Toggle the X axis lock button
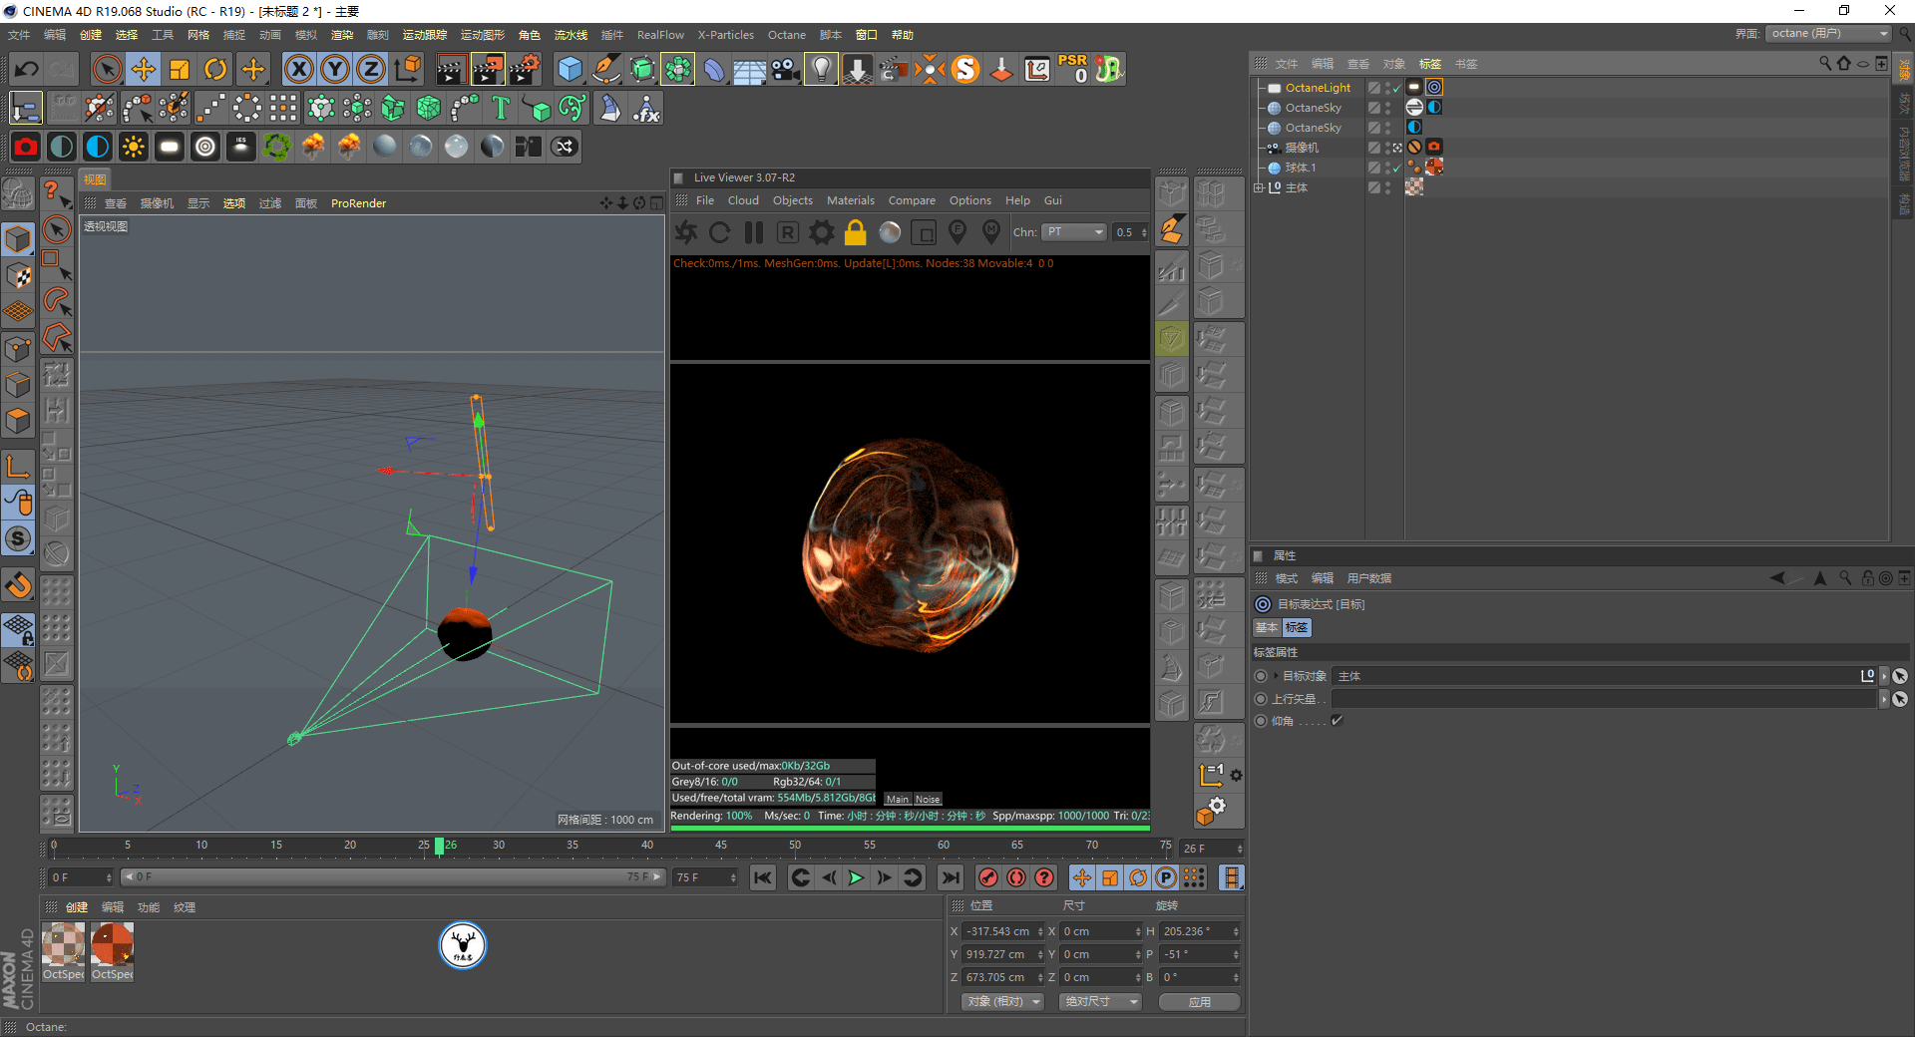Viewport: 1915px width, 1037px height. tap(298, 69)
